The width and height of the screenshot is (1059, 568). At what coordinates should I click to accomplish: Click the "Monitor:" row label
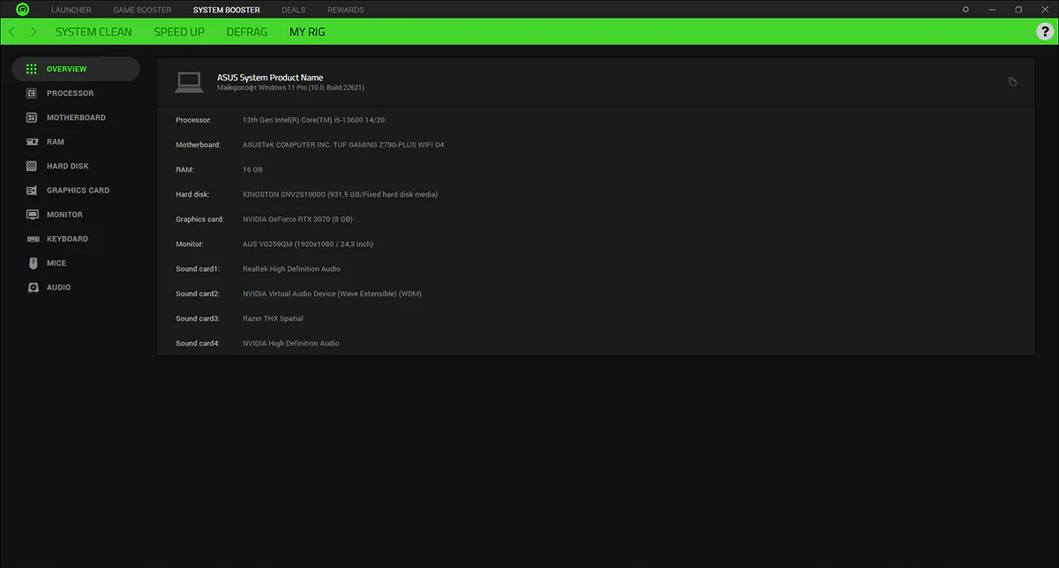191,243
